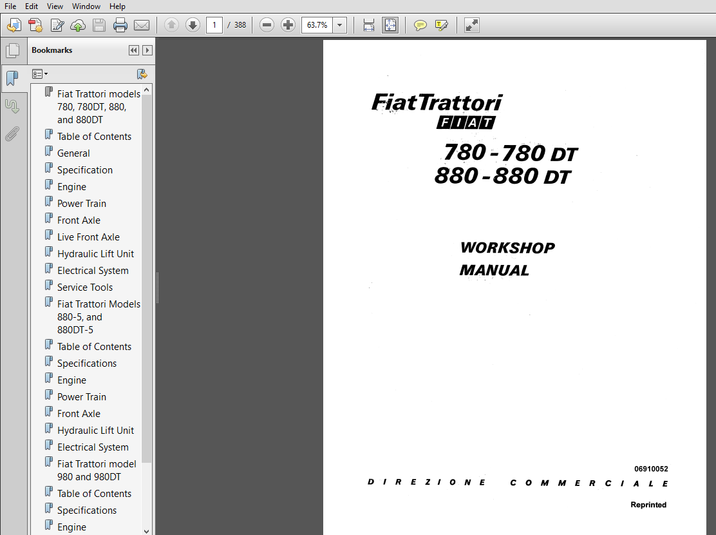The image size is (716, 535).
Task: Click the expand panel right-arrow button
Action: point(147,50)
